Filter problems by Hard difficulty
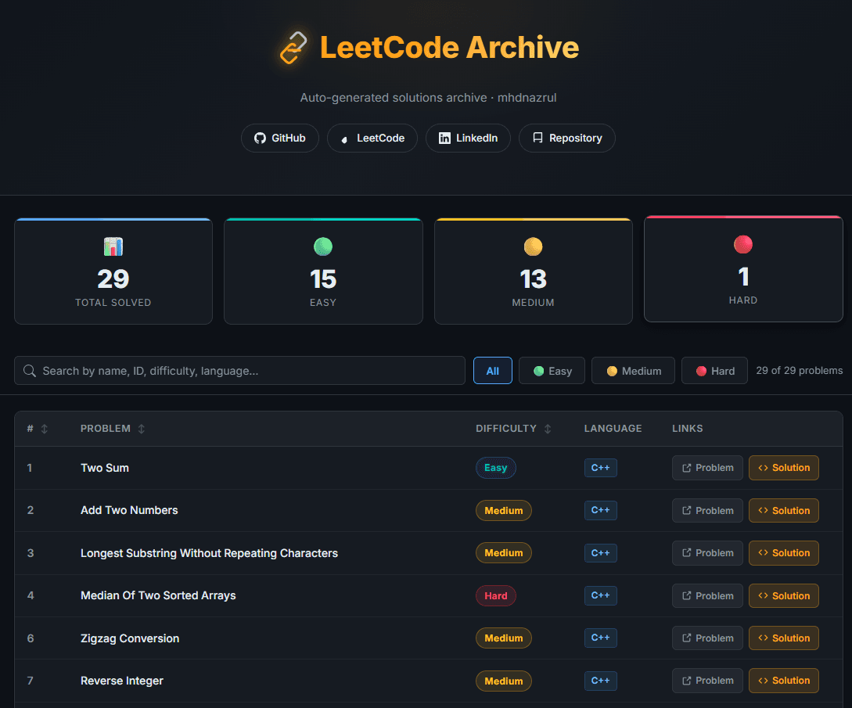852x708 pixels. click(714, 371)
